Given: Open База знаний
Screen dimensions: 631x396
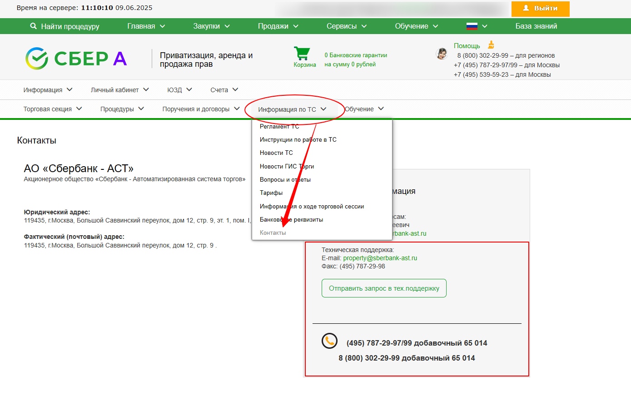Looking at the screenshot, I should (536, 26).
